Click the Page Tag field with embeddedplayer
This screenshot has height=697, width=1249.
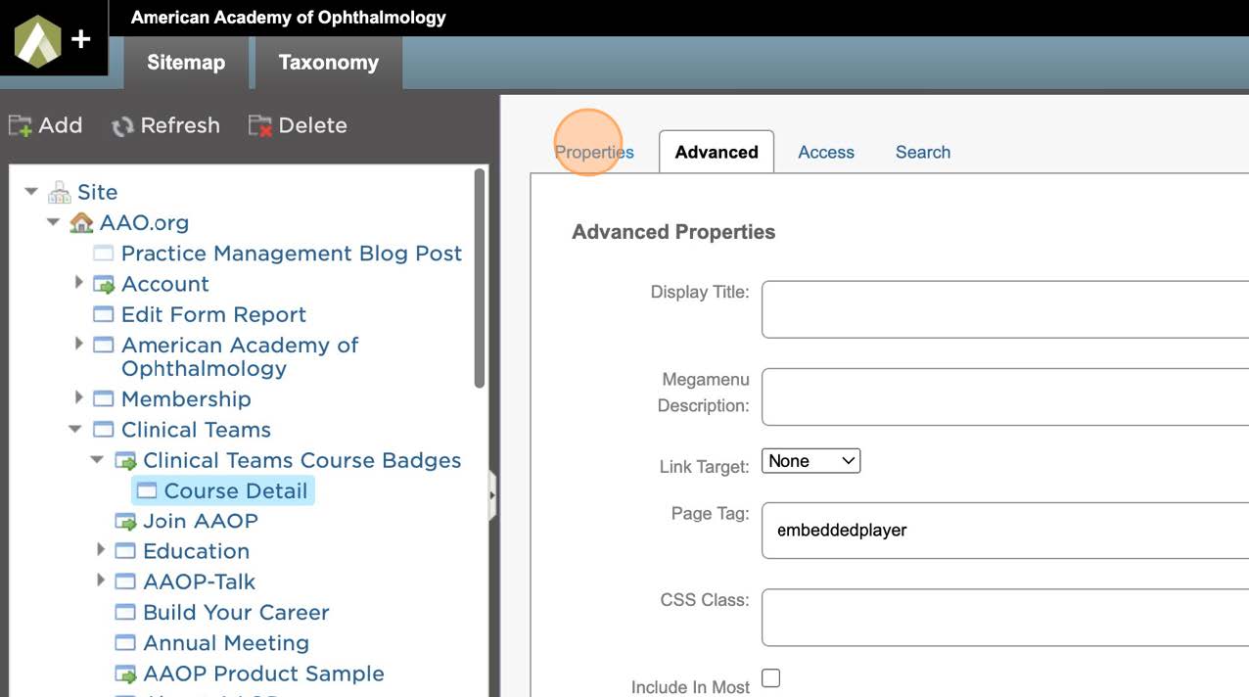[1005, 531]
